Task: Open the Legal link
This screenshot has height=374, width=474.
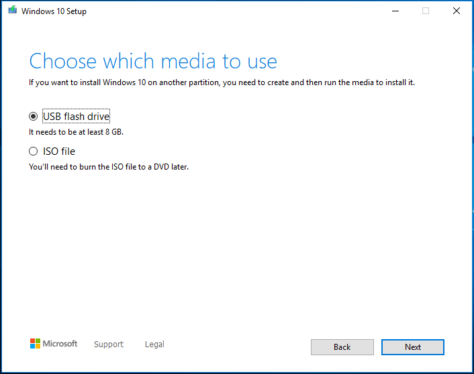Action: point(154,344)
